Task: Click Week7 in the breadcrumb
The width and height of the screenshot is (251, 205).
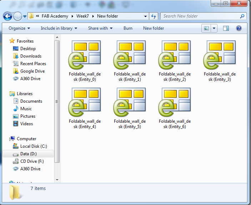Action: (82, 16)
